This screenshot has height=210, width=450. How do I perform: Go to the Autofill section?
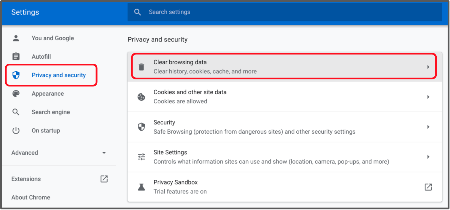[41, 57]
